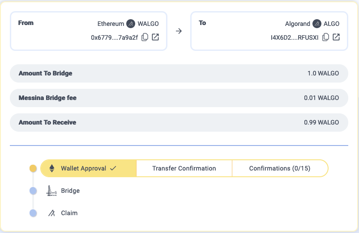Copy the Algorand destination address I4X6D2....RFUSXI

coord(325,37)
